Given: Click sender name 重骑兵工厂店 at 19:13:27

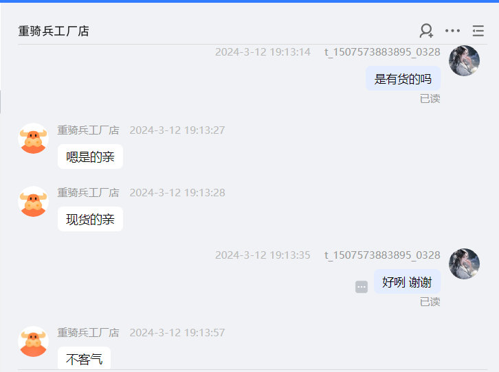Looking at the screenshot, I should coord(88,130).
